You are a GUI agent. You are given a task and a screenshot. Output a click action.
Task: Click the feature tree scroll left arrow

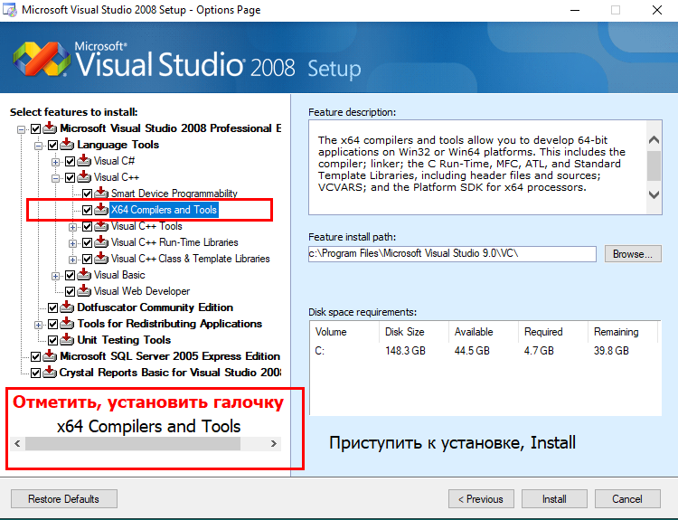coord(17,443)
